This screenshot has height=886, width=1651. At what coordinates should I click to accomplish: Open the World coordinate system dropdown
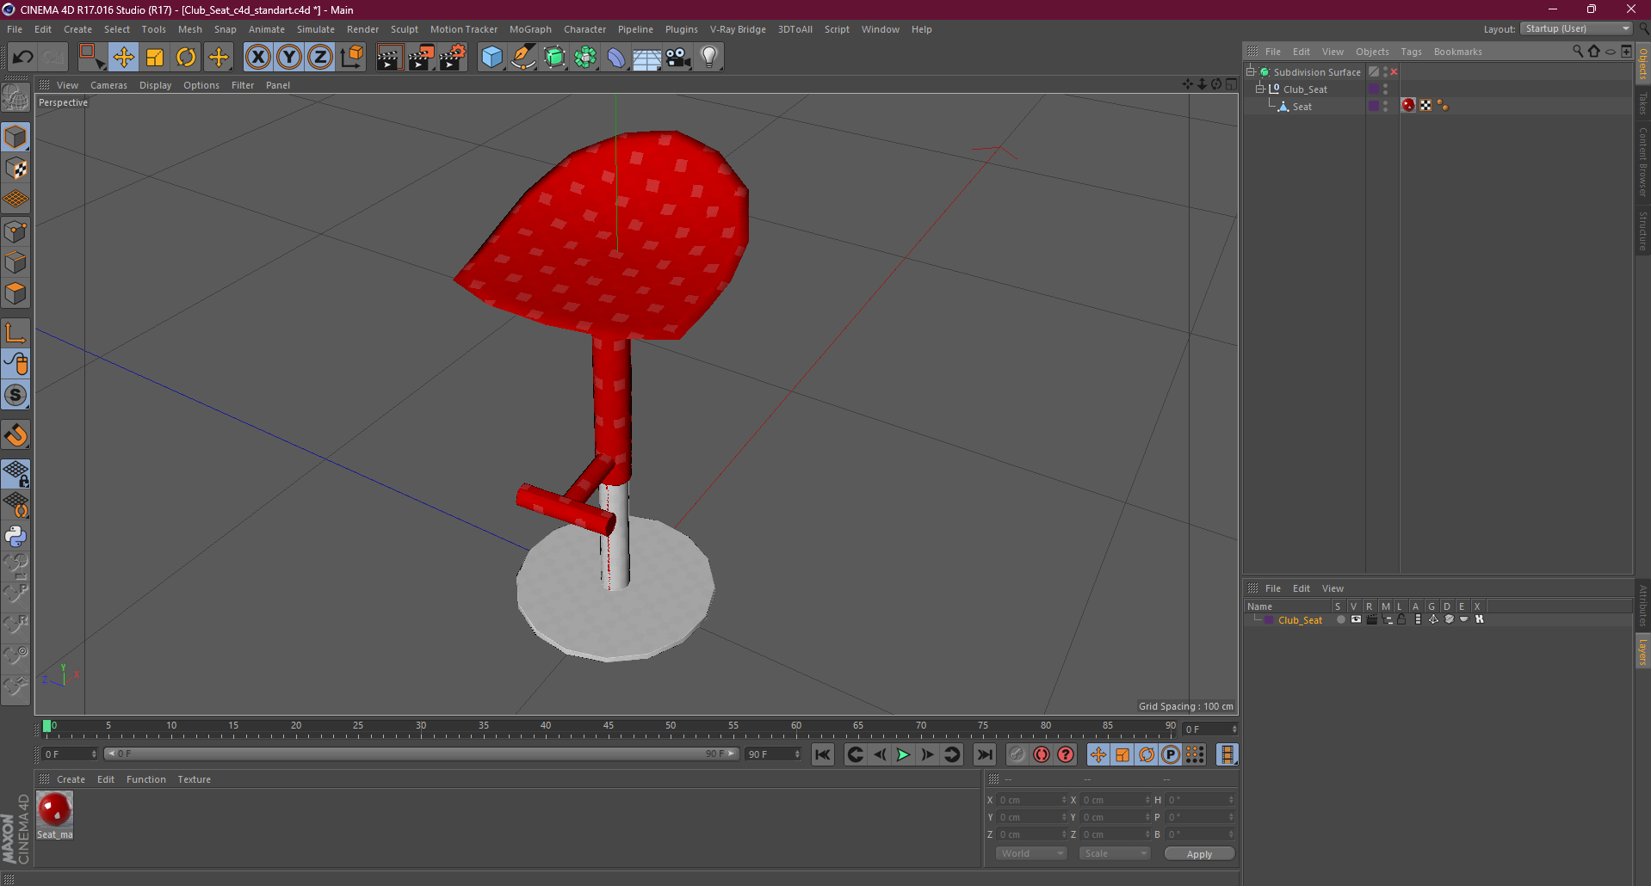[1031, 853]
